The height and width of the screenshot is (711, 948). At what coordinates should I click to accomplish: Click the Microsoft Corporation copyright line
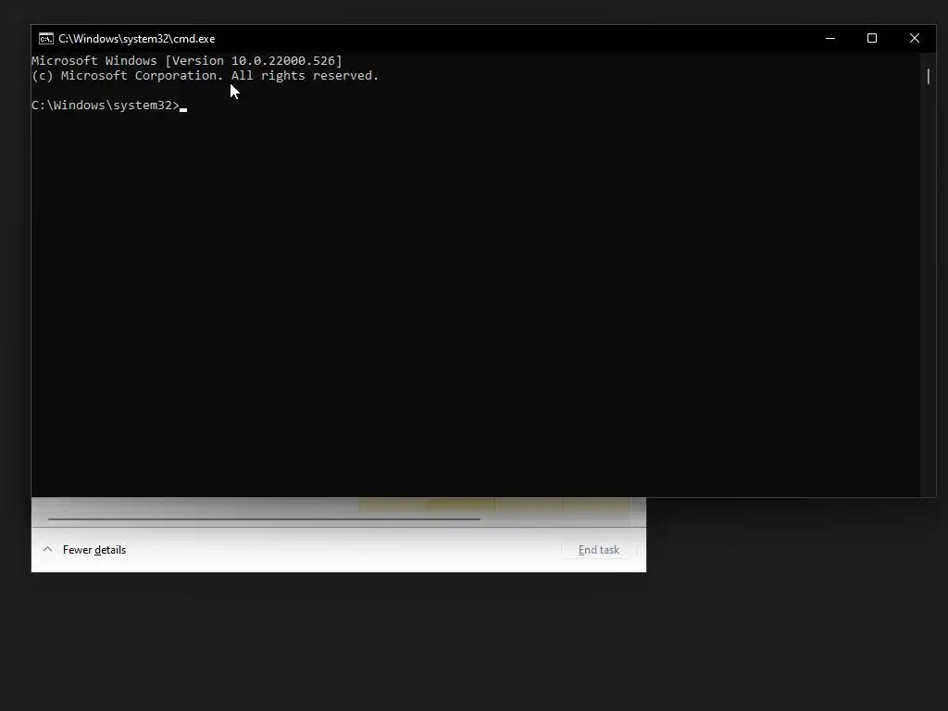(x=205, y=76)
